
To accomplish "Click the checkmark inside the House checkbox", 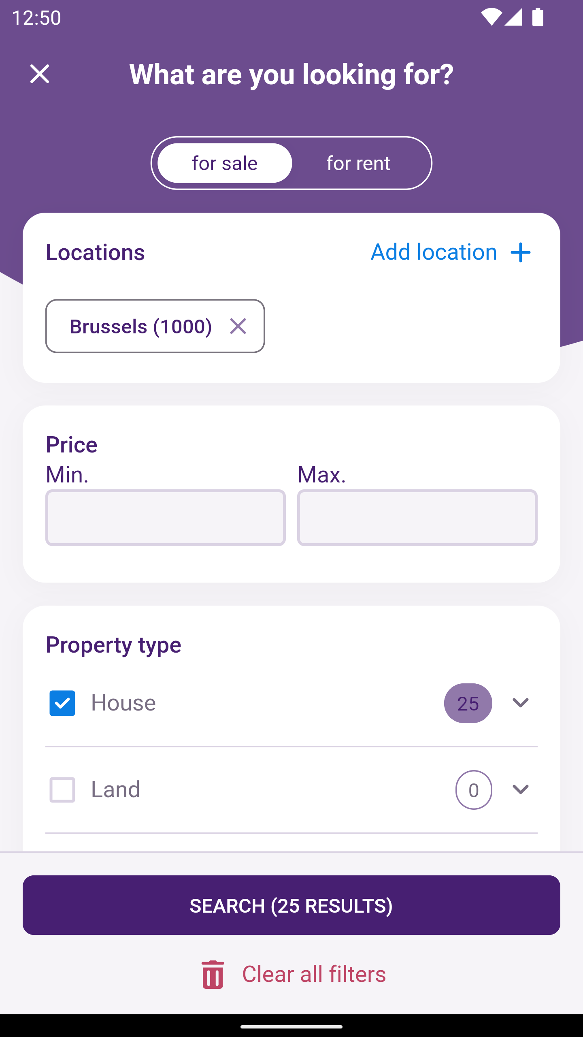I will [62, 703].
